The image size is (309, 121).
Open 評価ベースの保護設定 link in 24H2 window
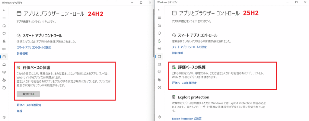coord(29,105)
